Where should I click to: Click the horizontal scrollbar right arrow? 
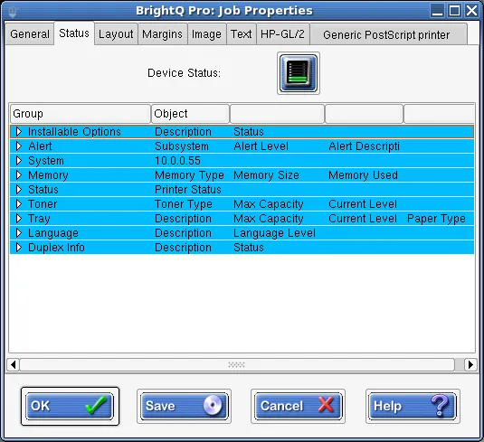pyautogui.click(x=470, y=364)
